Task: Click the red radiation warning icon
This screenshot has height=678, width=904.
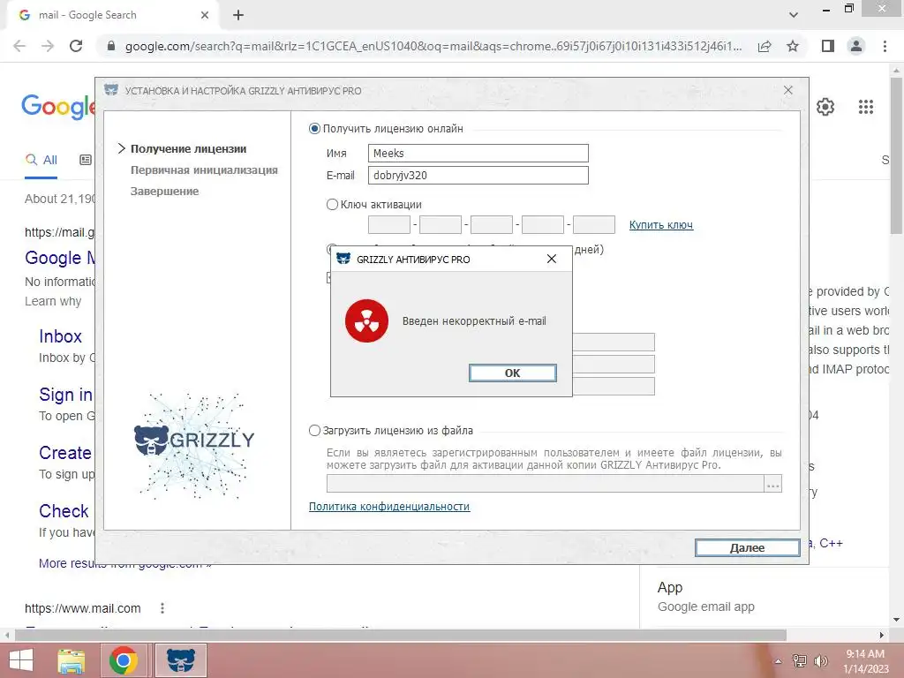Action: pos(366,321)
